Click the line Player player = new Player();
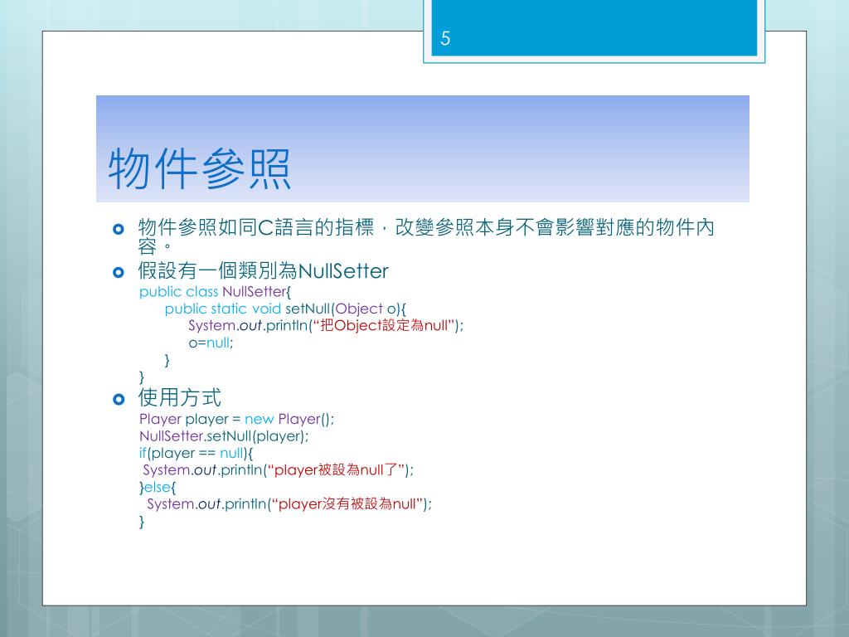 click(236, 419)
